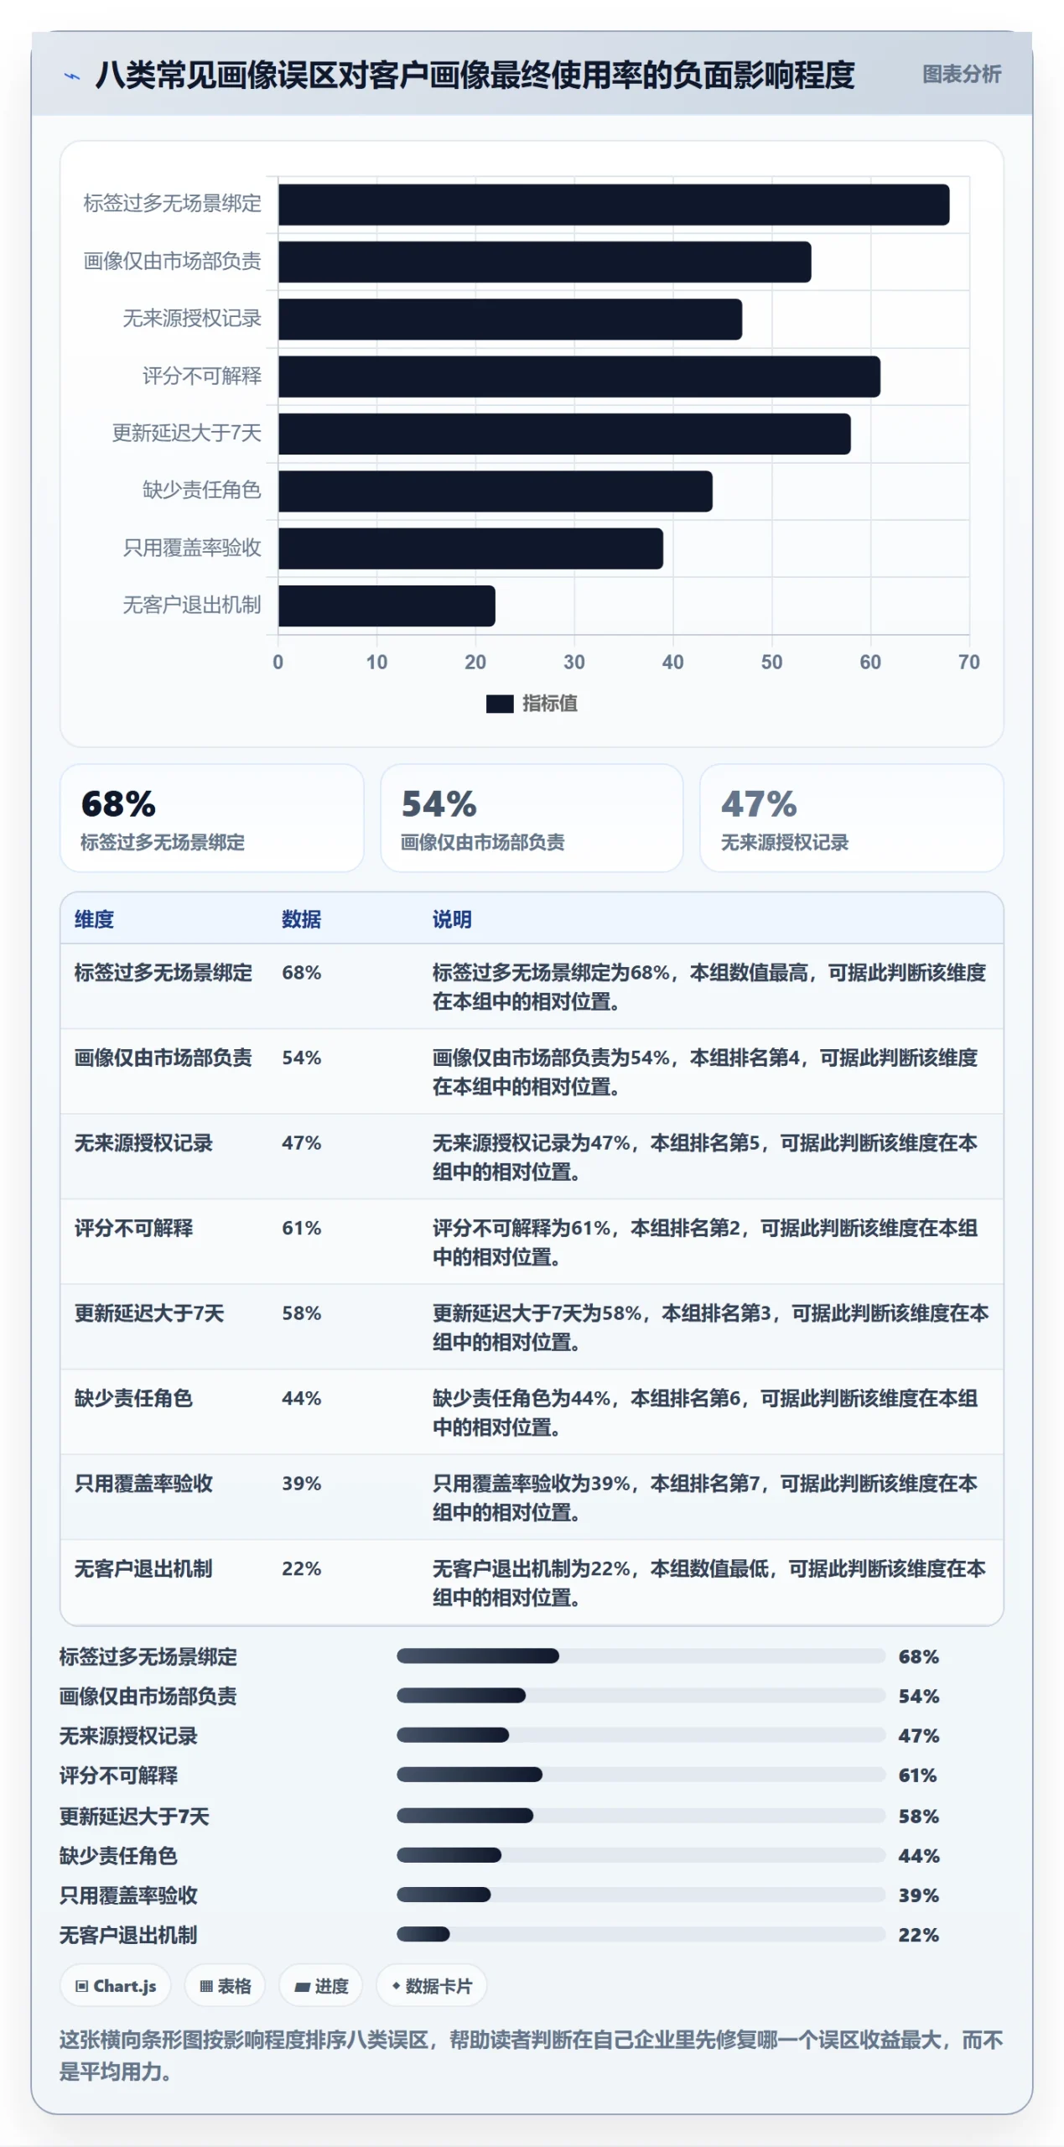Click the 无来源授权记录 chart bar

pos(511,319)
